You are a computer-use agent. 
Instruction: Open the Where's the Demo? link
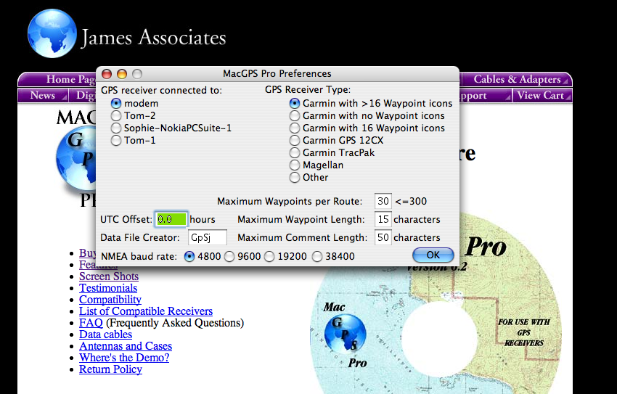124,358
